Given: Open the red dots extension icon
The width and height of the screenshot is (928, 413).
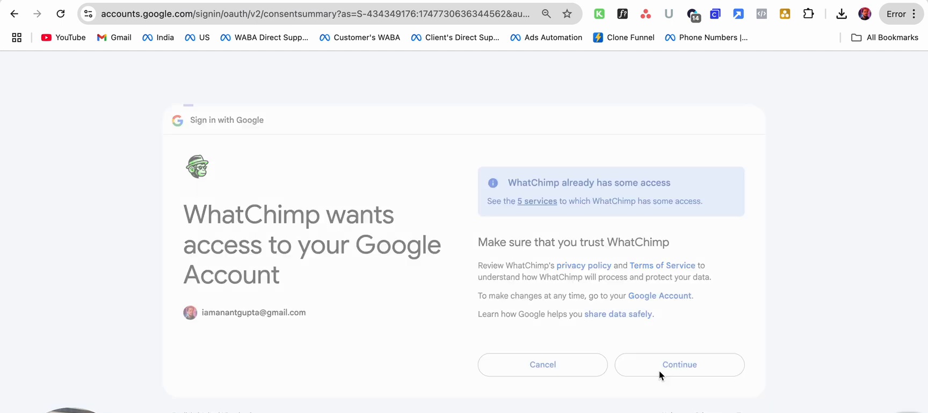Looking at the screenshot, I should (646, 14).
